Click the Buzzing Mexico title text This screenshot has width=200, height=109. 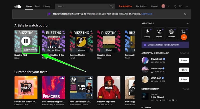click(x=77, y=55)
